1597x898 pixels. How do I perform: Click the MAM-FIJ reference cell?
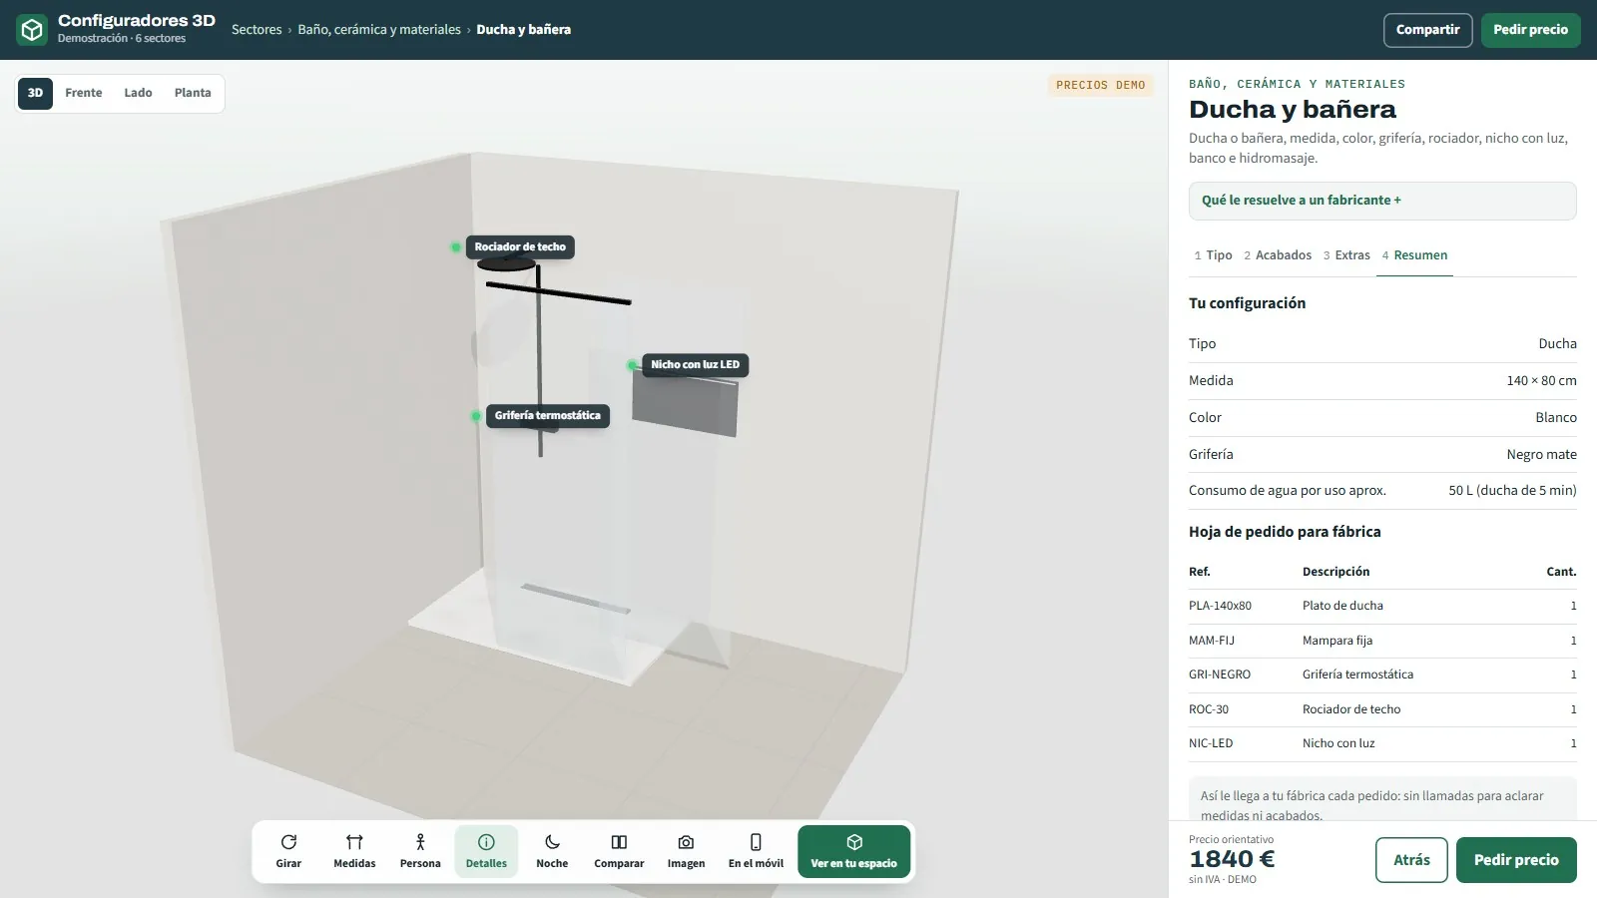coord(1212,641)
